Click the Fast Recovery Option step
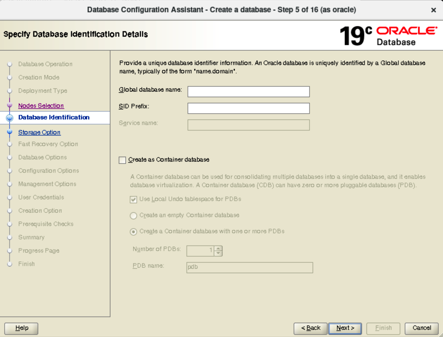443x337 pixels. tap(48, 144)
